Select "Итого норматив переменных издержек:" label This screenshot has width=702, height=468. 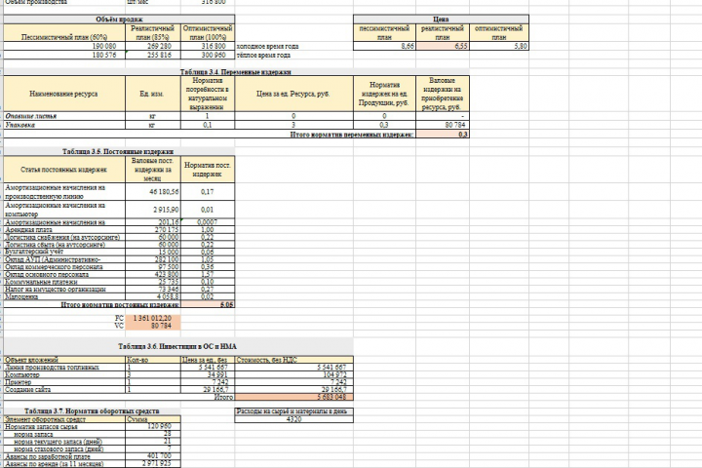pos(352,134)
